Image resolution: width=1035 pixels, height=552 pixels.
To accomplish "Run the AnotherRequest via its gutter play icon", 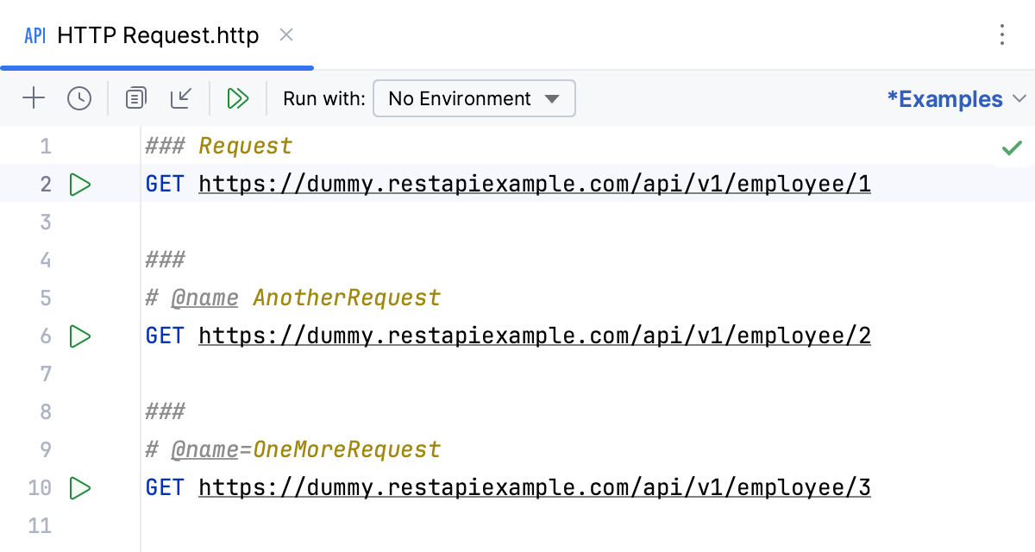I will 79,336.
